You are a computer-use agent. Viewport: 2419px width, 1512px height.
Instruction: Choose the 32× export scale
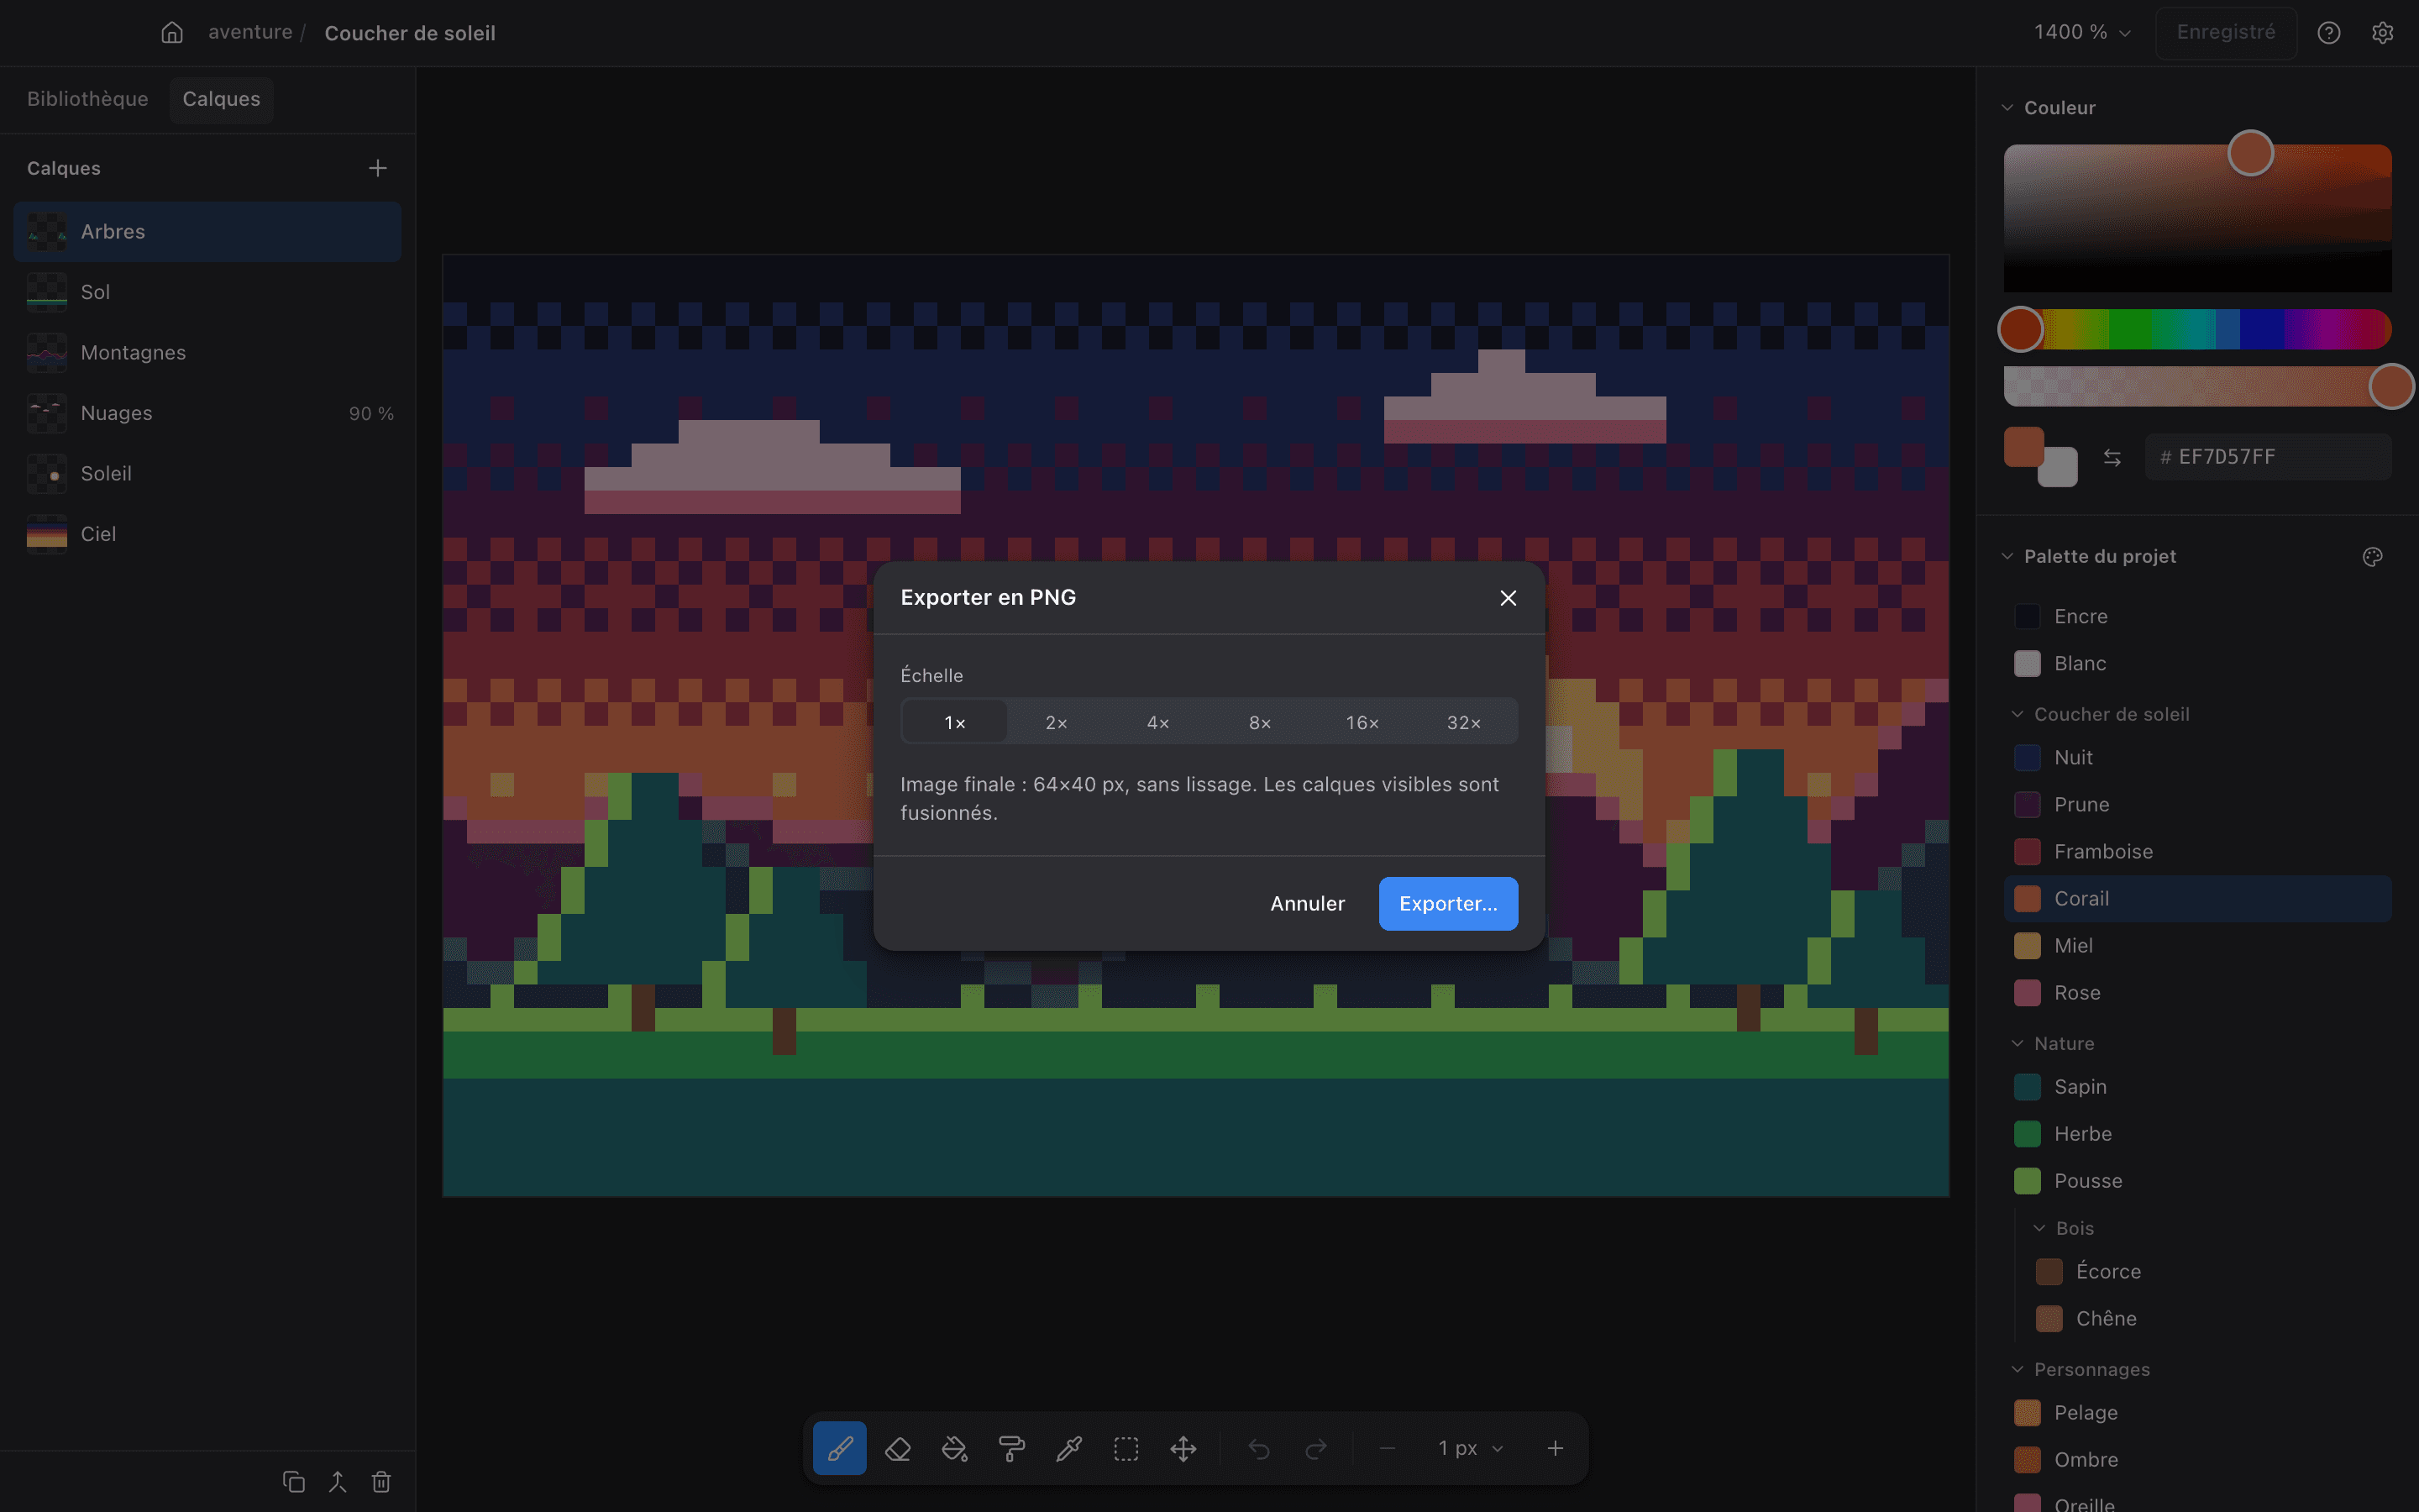1463,722
